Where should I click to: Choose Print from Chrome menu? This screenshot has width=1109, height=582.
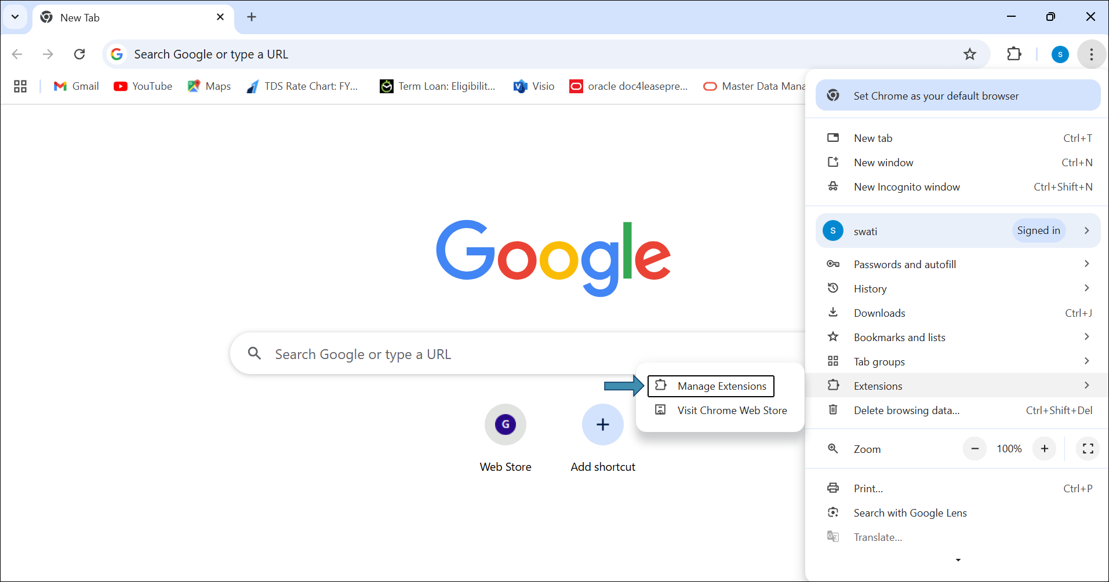point(958,488)
